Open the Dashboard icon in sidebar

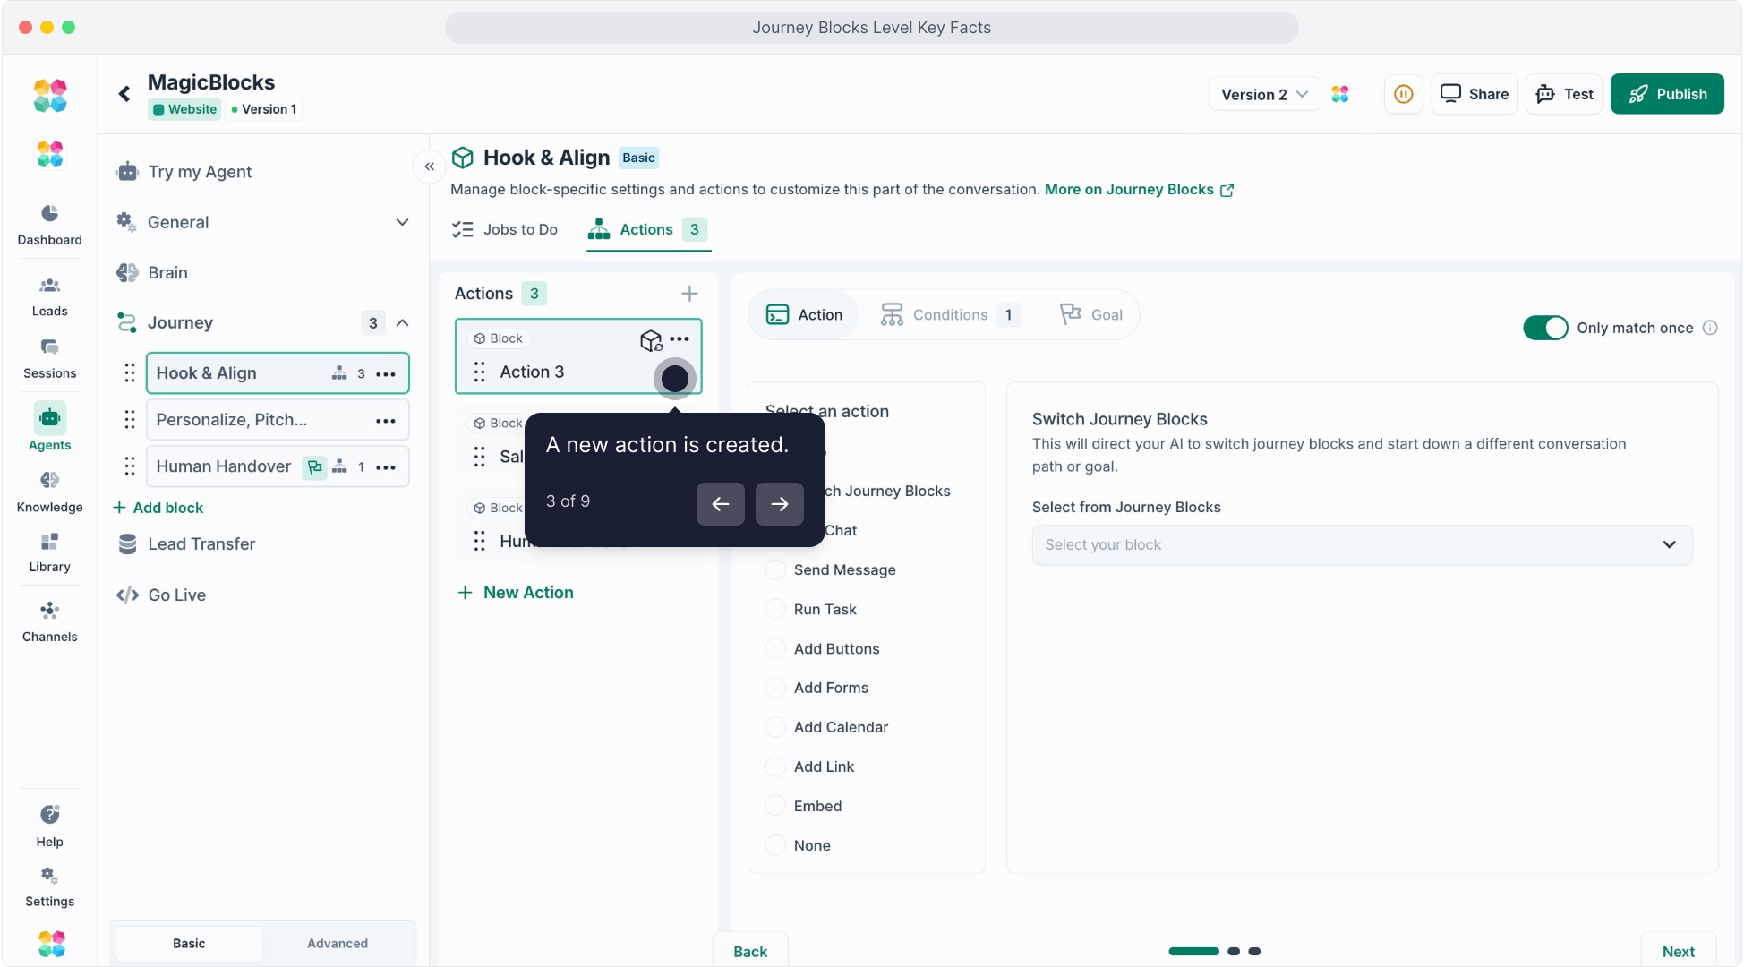[49, 224]
